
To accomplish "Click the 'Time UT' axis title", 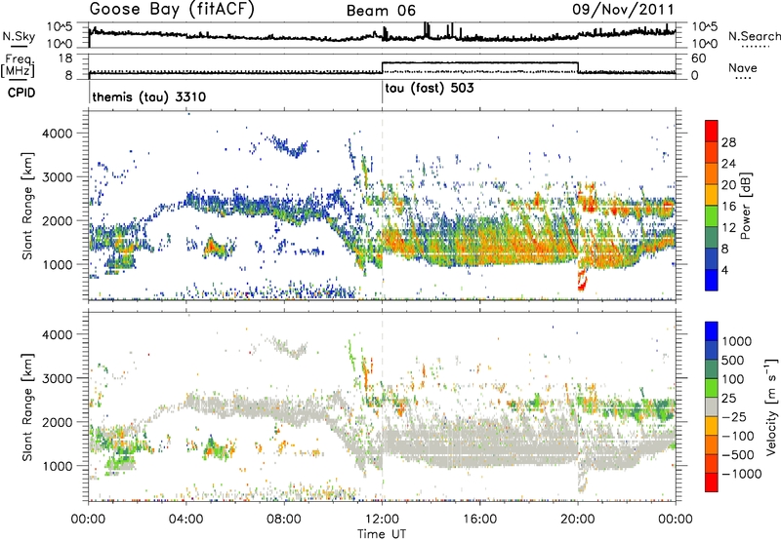I will click(382, 534).
